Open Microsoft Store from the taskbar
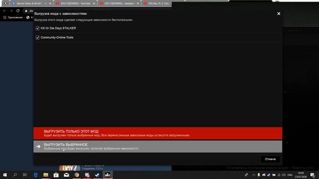 [x=56, y=175]
